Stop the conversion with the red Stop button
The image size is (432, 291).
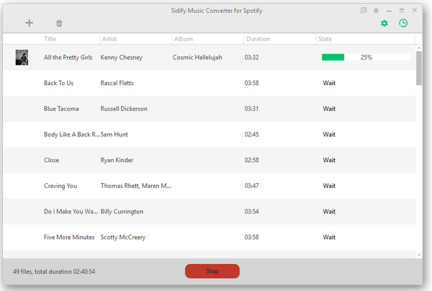click(x=212, y=271)
